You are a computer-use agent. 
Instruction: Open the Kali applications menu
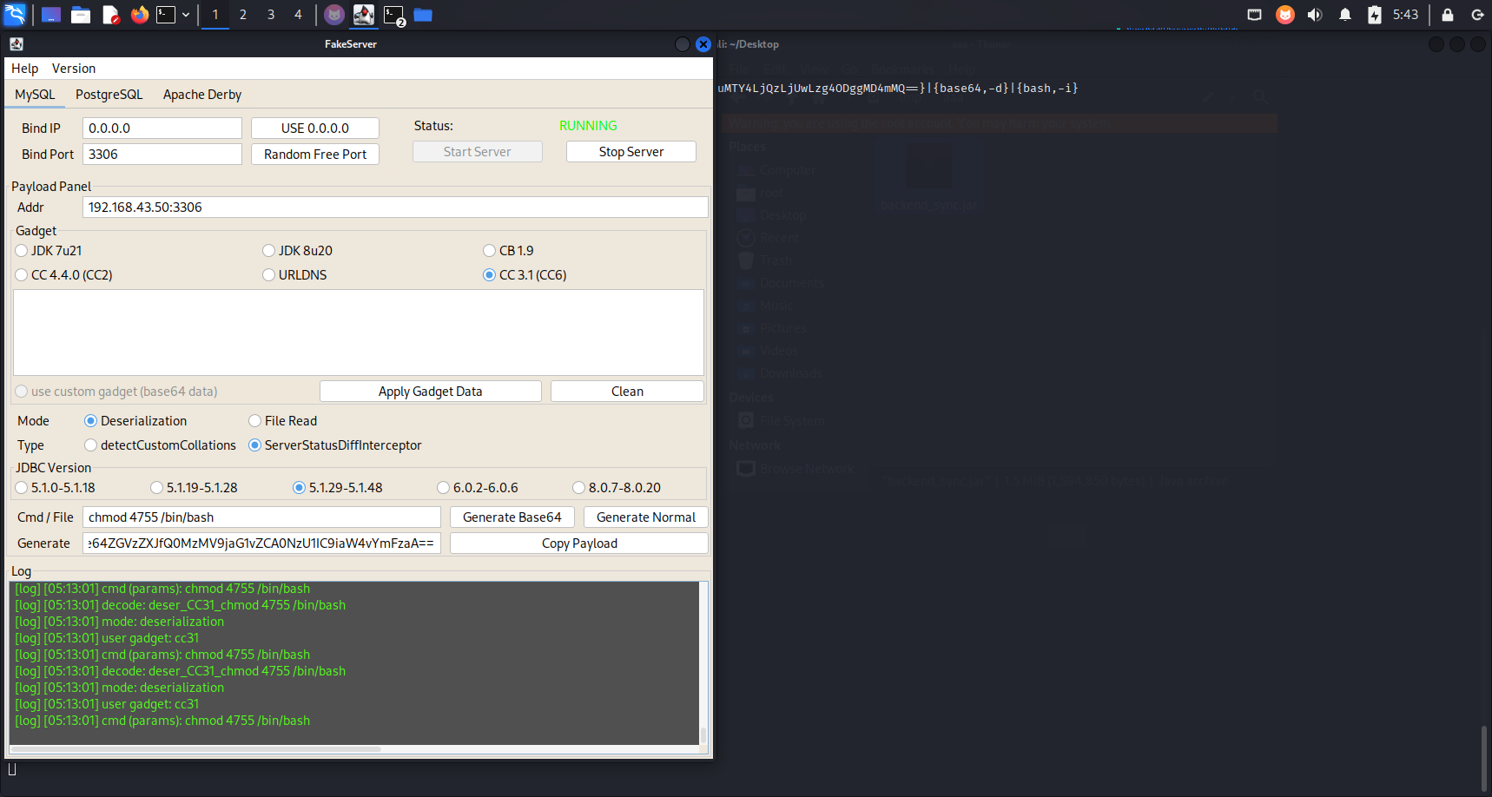pos(16,15)
